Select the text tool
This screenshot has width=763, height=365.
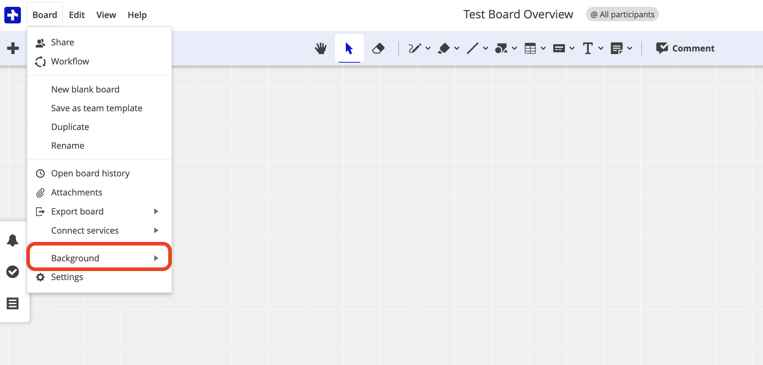[x=588, y=48]
